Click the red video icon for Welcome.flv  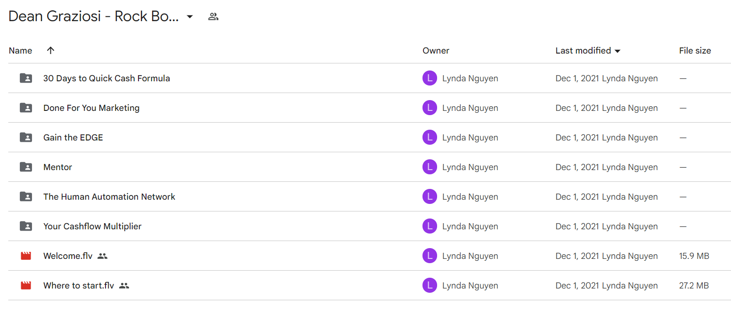pyautogui.click(x=26, y=256)
